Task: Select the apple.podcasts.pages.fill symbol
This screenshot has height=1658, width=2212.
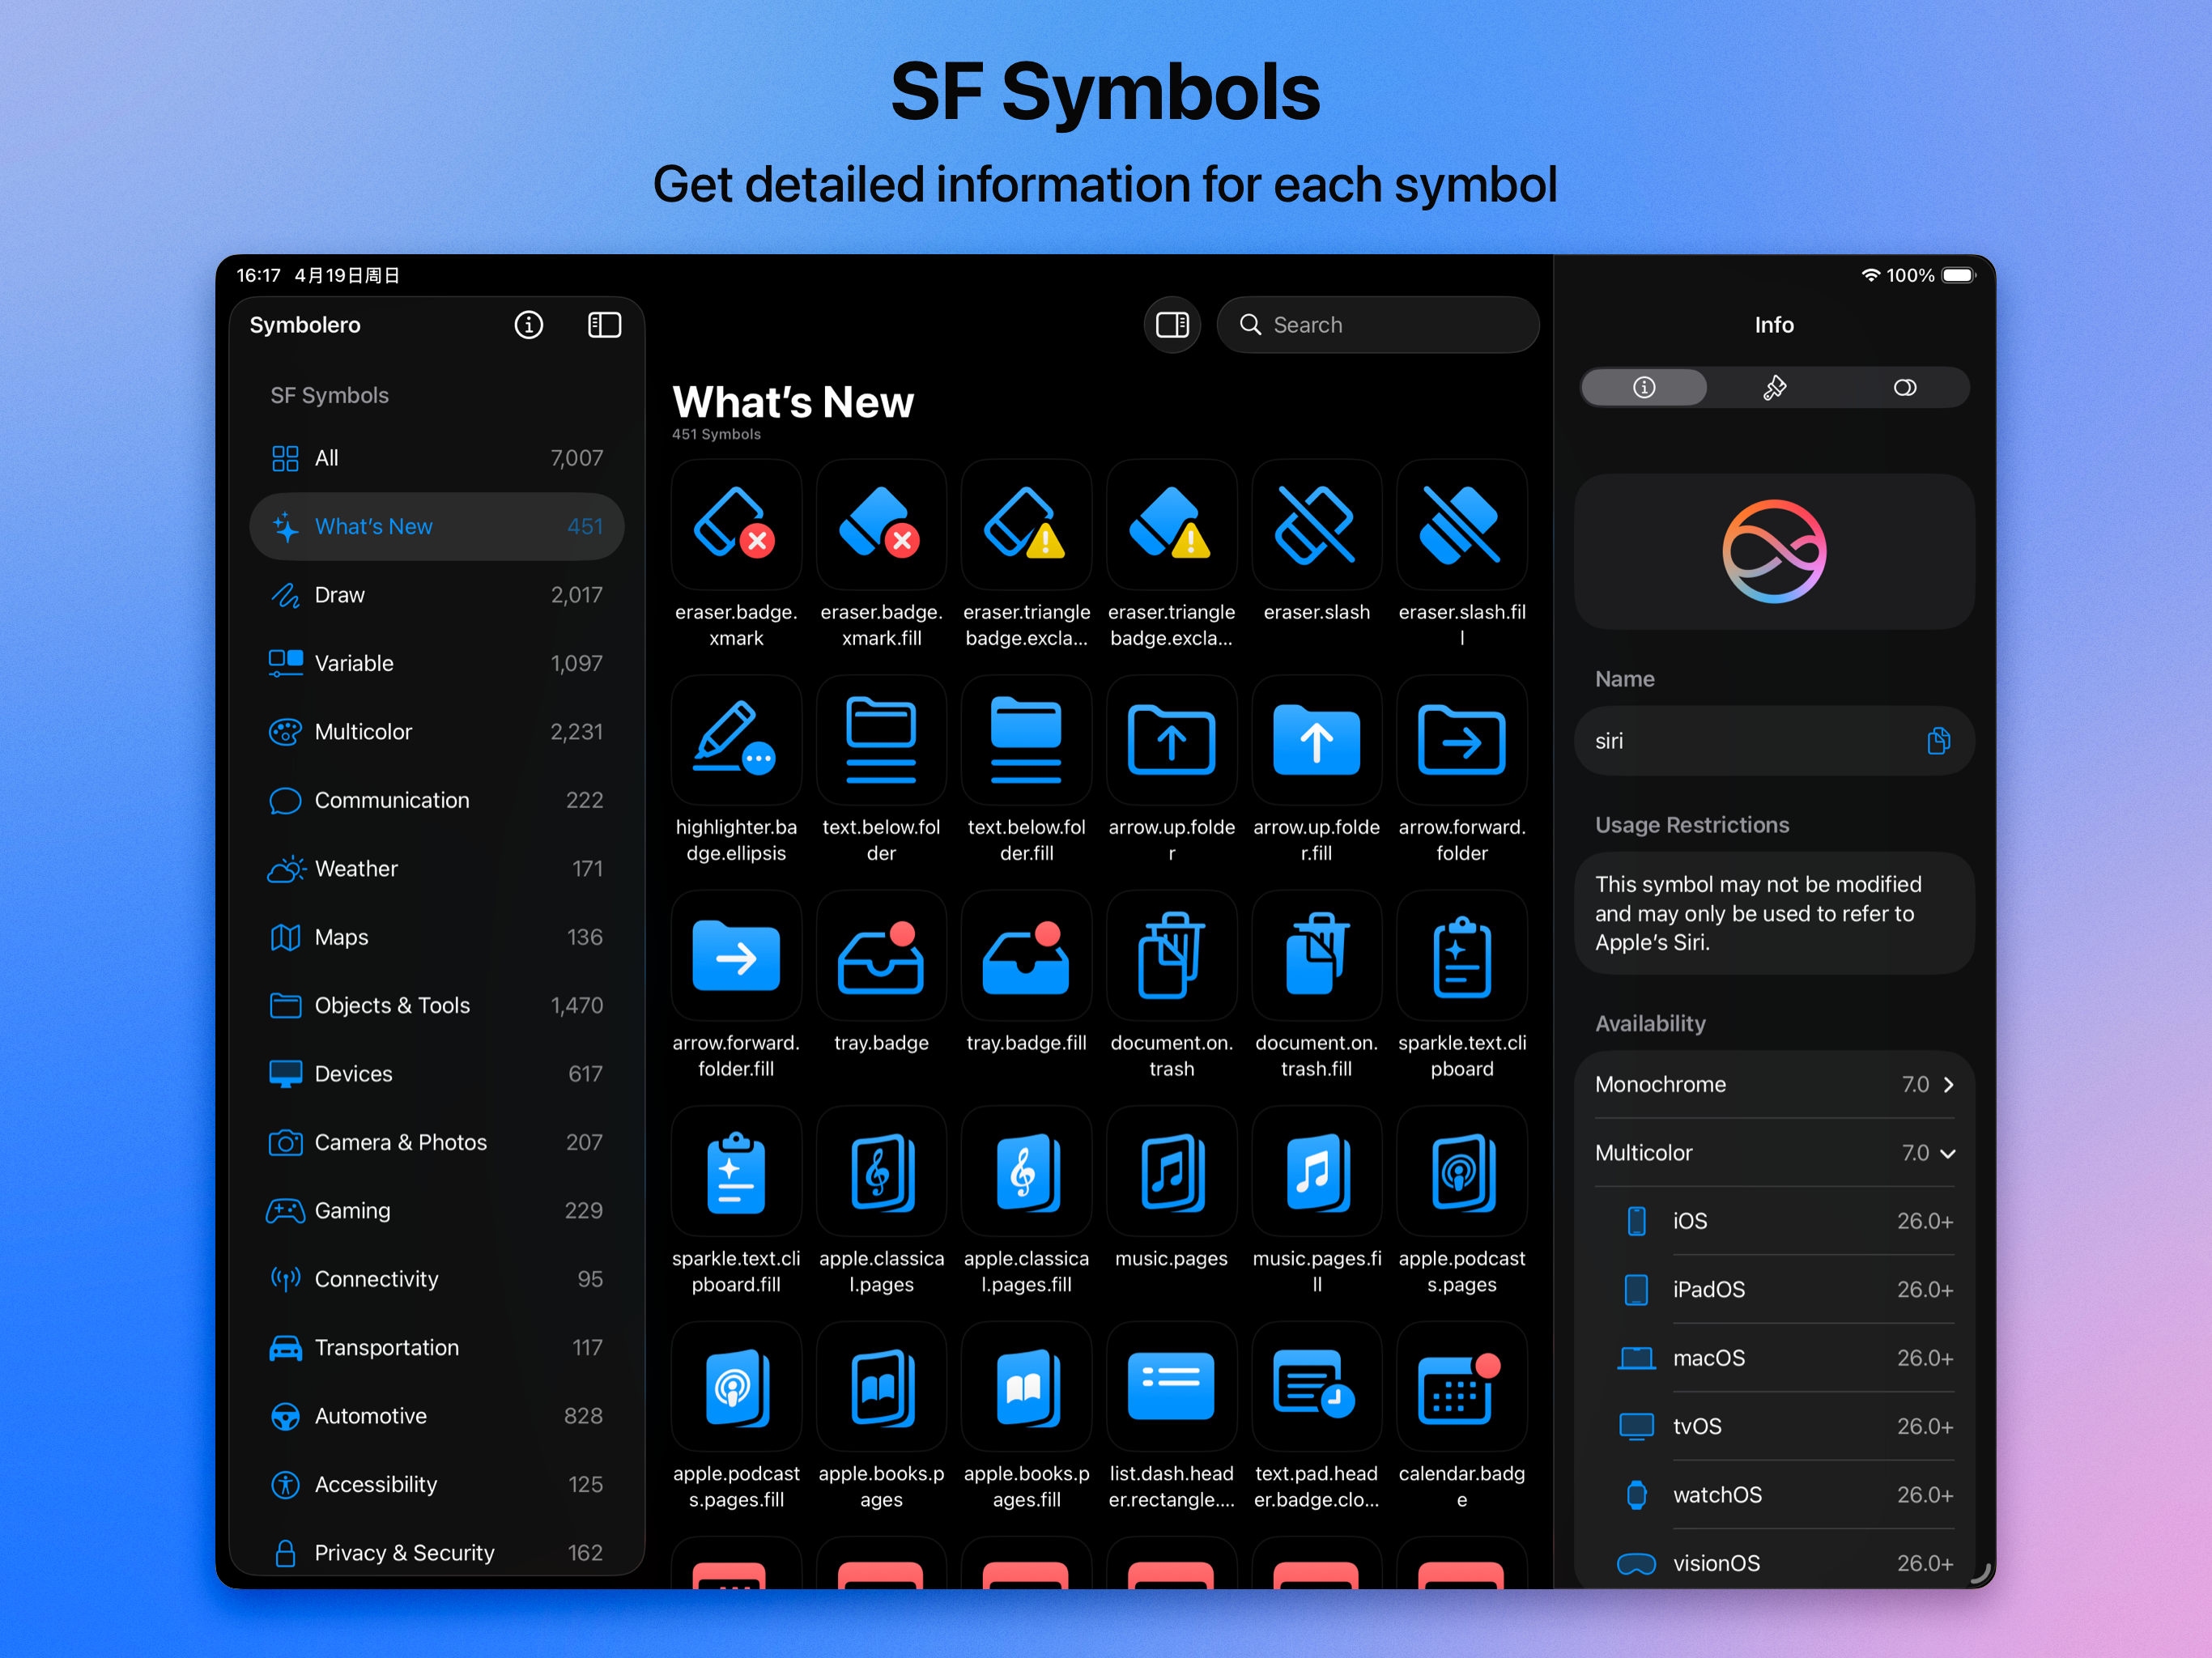Action: point(736,1386)
